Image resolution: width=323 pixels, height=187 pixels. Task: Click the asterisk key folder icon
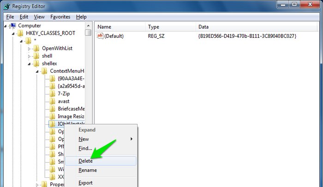(x=28, y=41)
